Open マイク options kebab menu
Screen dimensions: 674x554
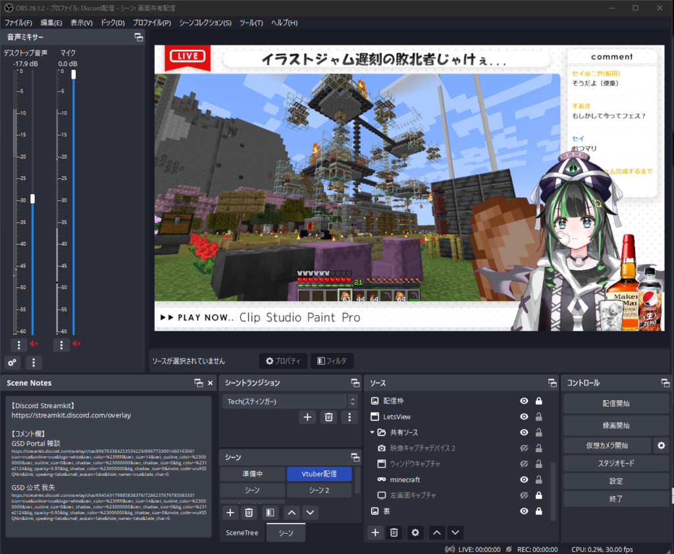pos(61,344)
